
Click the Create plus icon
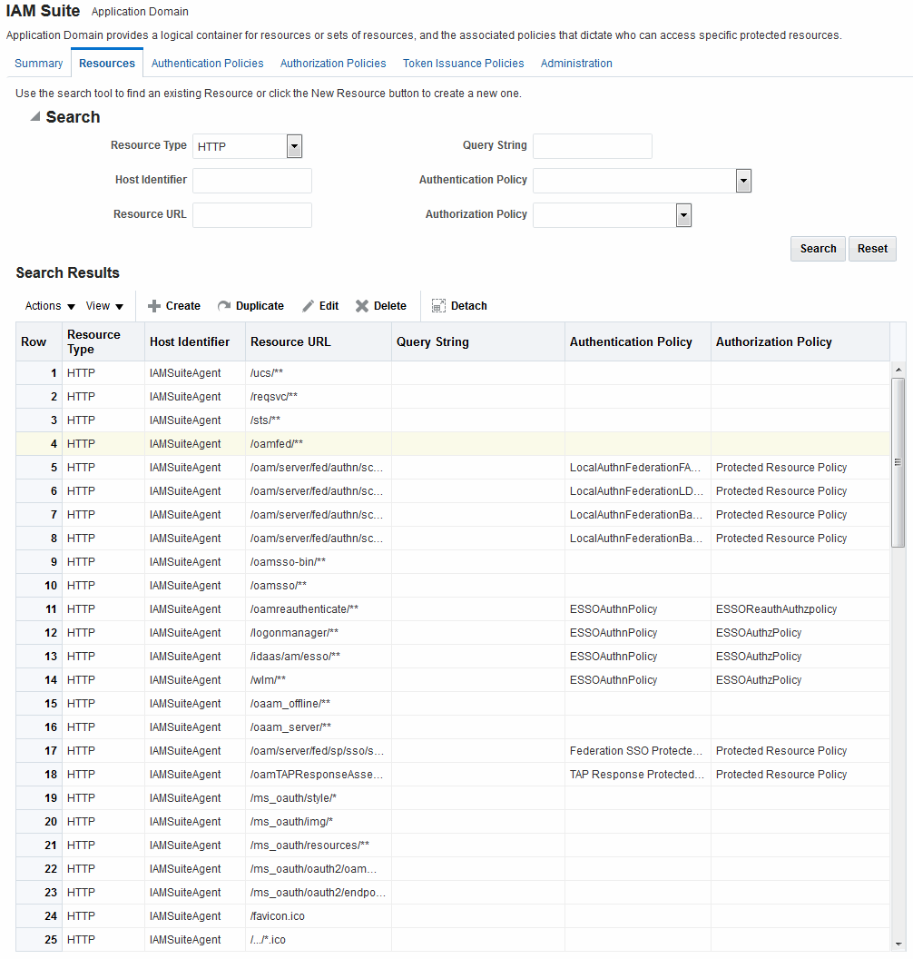pyautogui.click(x=154, y=306)
